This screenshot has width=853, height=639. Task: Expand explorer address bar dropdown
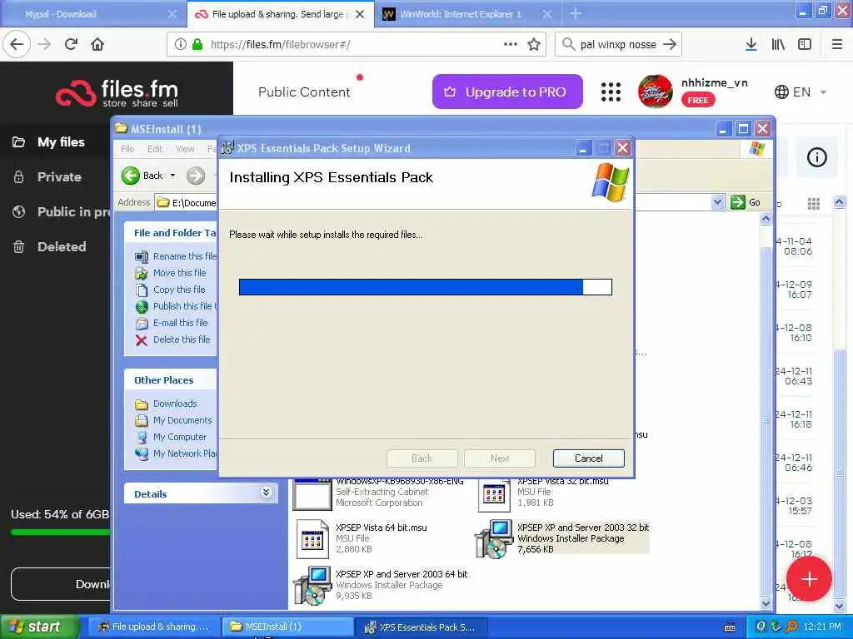coord(717,202)
